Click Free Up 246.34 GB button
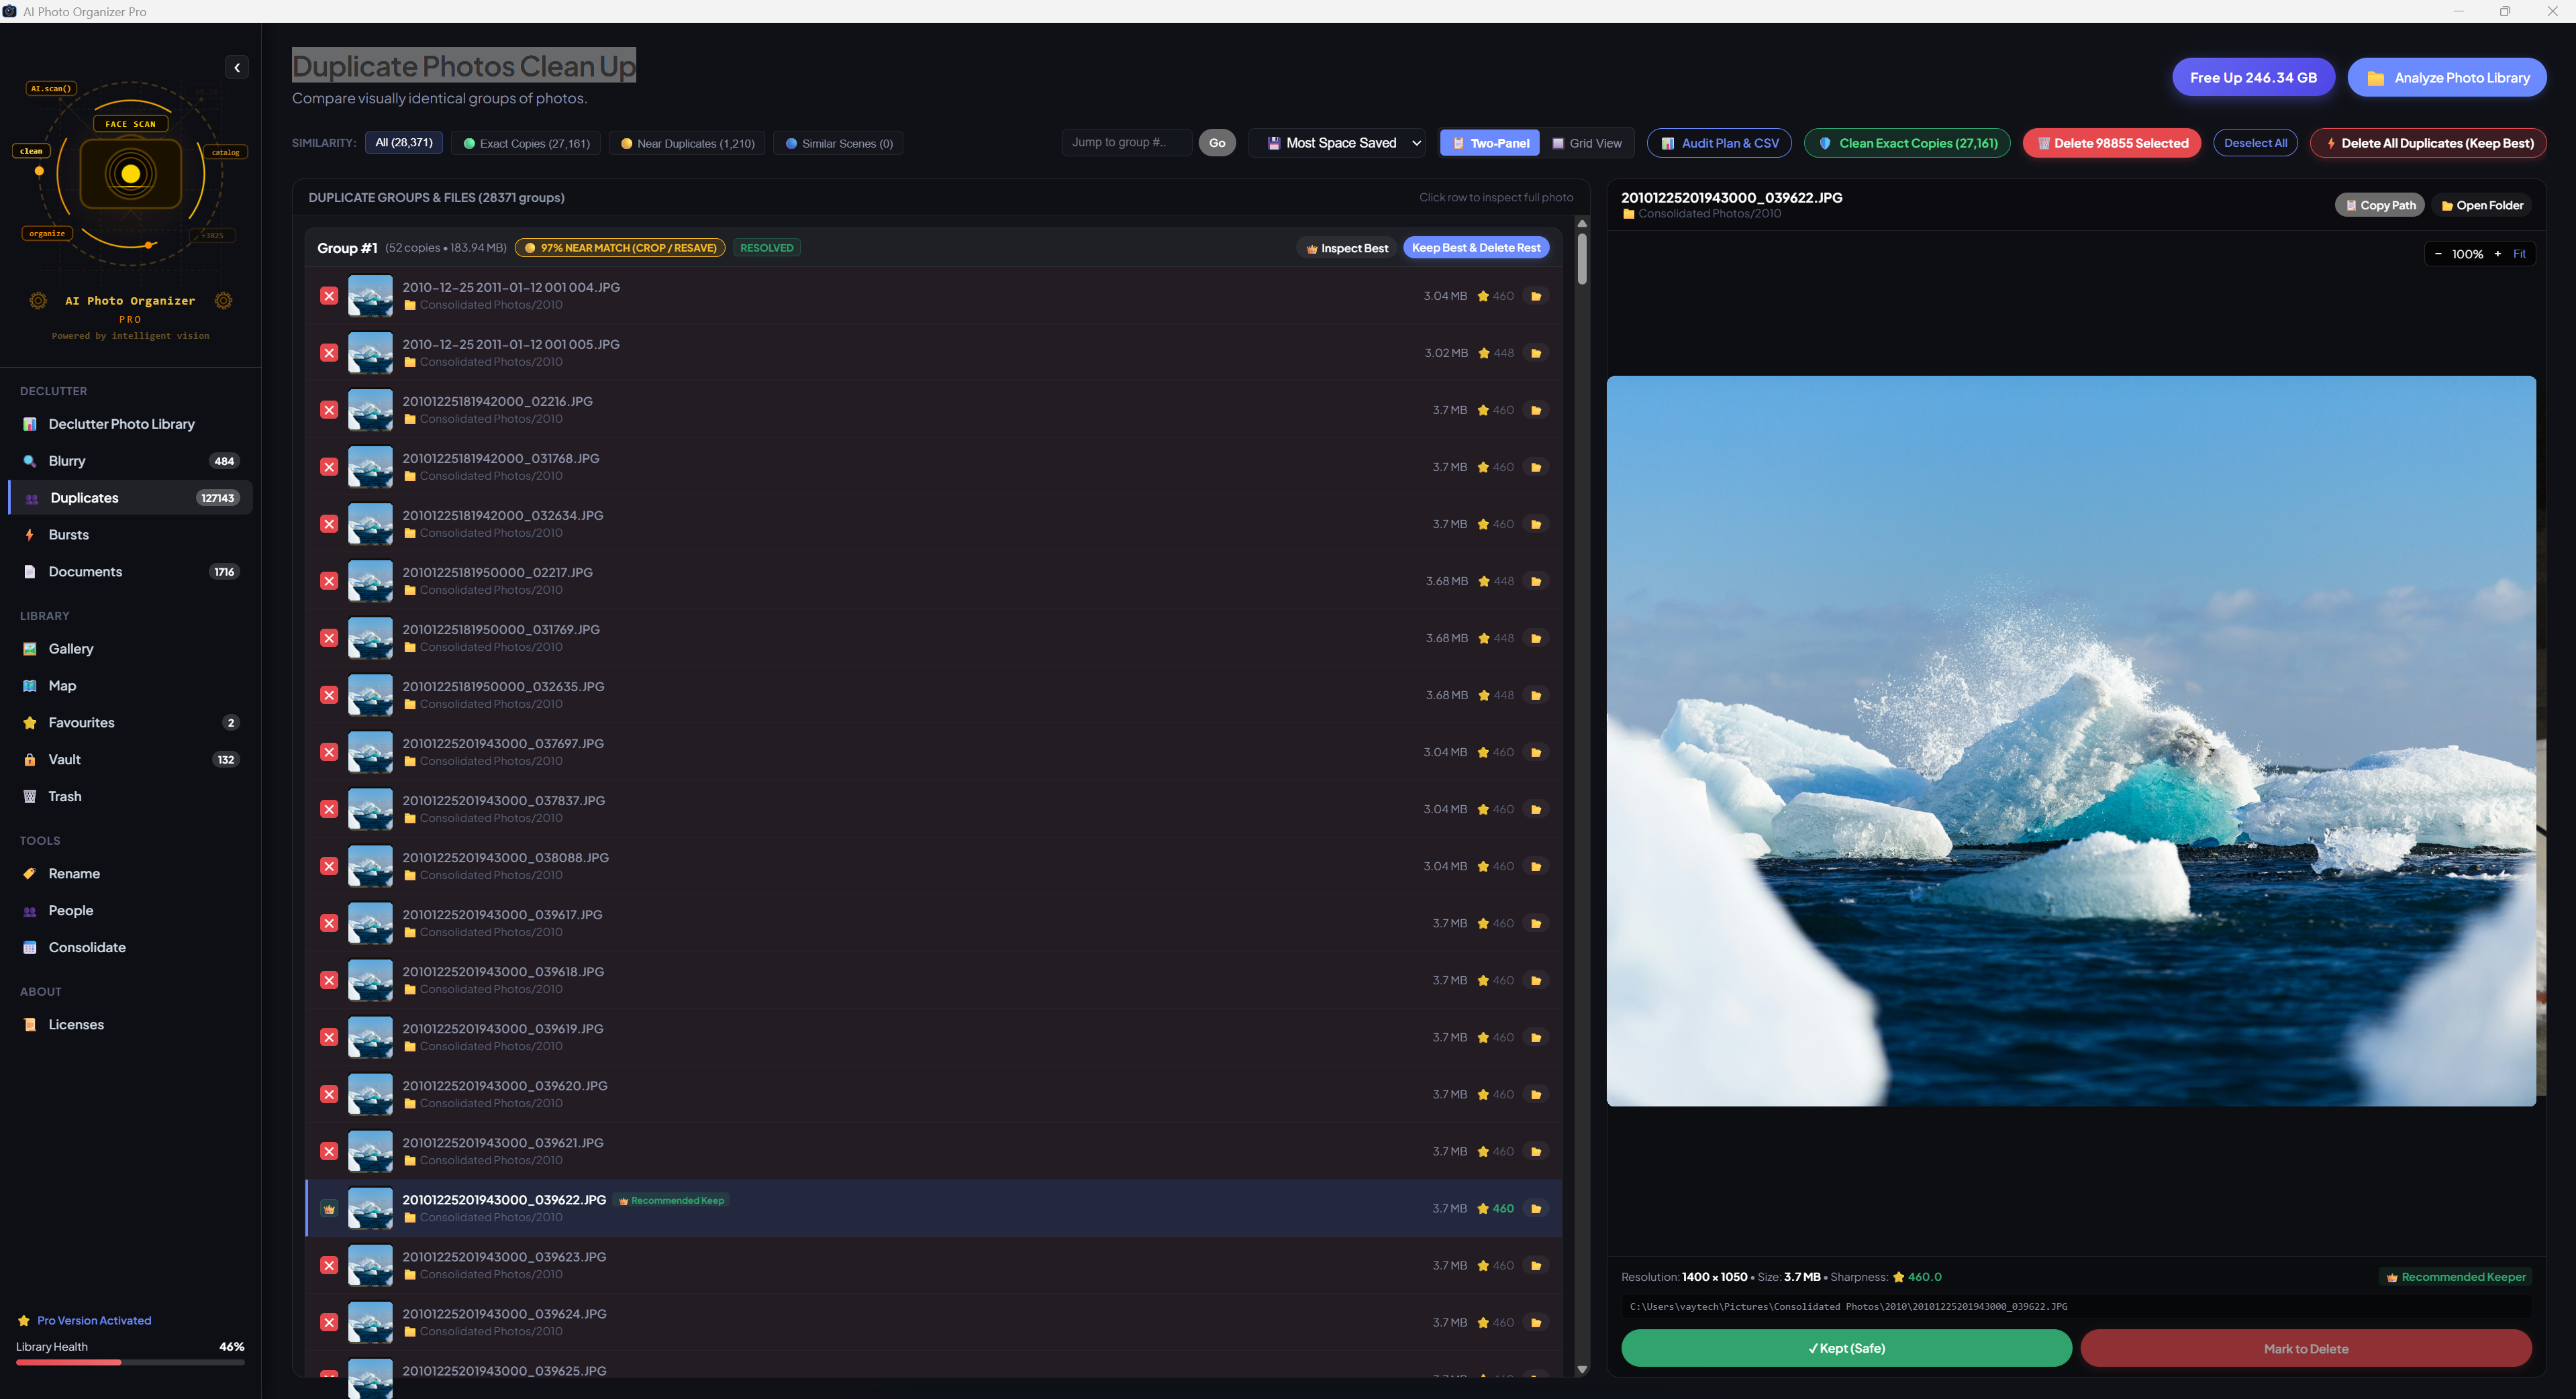This screenshot has width=2576, height=1399. 2253,78
